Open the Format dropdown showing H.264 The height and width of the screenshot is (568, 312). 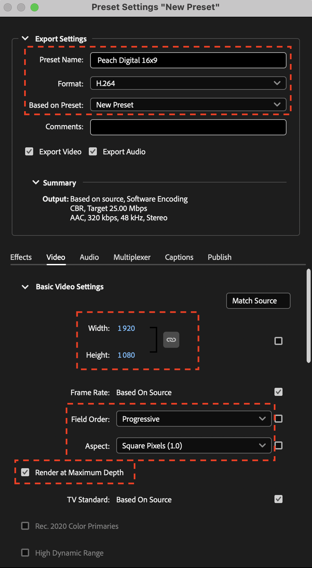(x=188, y=83)
